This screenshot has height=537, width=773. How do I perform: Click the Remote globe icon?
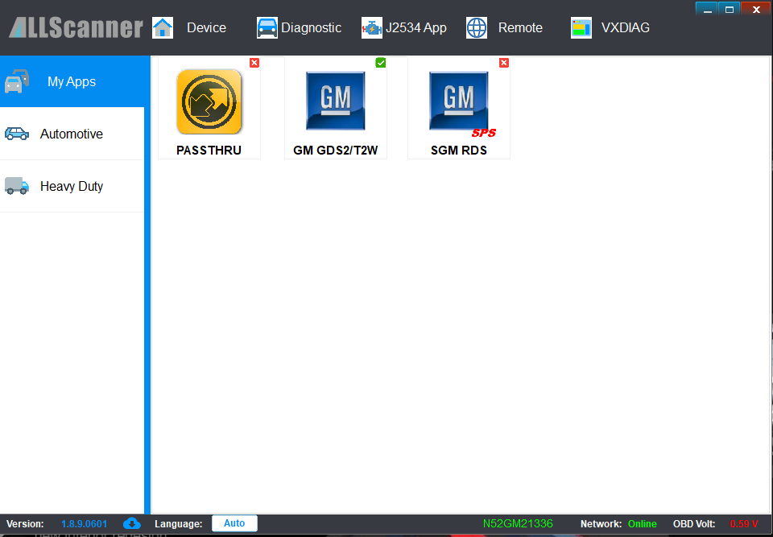[x=477, y=27]
